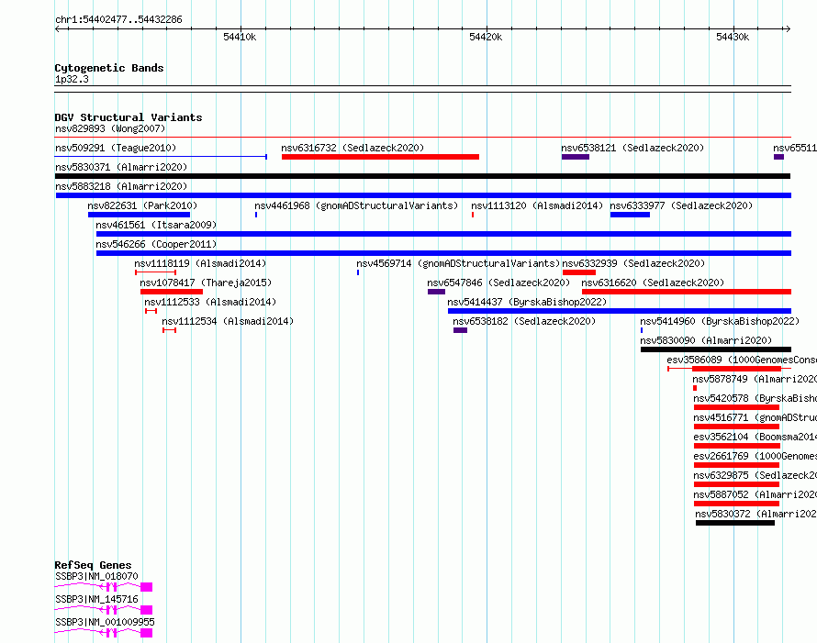Click the black nsv5830090 variant bar
Image resolution: width=817 pixels, height=643 pixels.
click(x=716, y=349)
